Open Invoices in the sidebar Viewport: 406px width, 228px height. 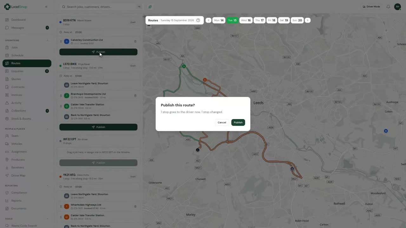[27, 95]
